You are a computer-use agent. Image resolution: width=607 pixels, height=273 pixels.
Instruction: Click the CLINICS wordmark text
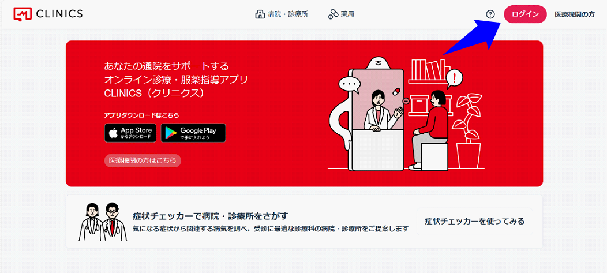[x=59, y=14]
